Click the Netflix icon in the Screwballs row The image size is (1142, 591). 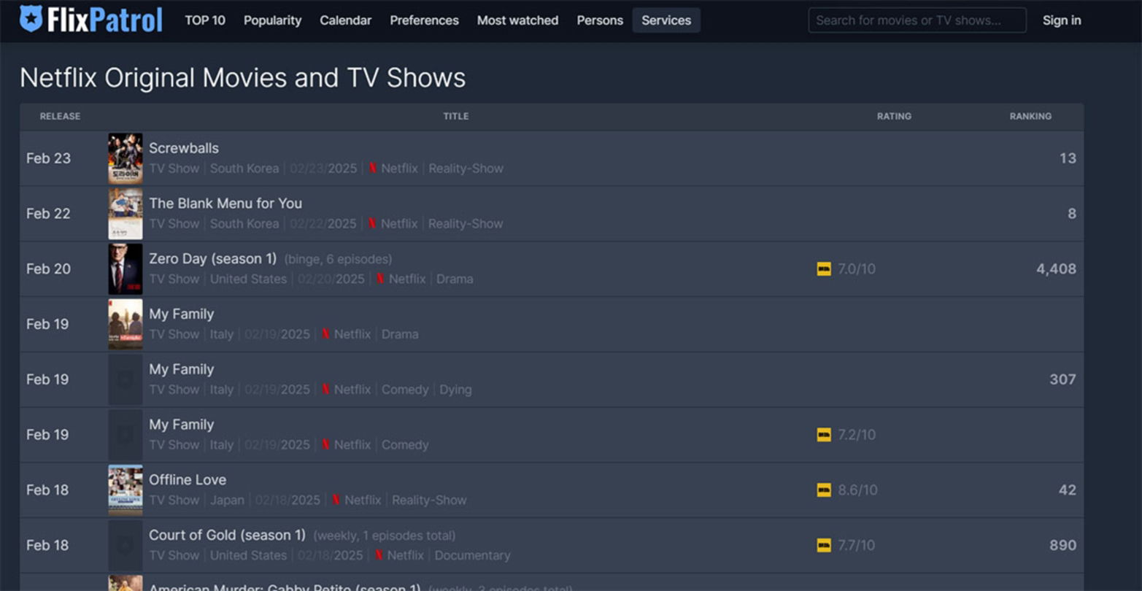[373, 169]
